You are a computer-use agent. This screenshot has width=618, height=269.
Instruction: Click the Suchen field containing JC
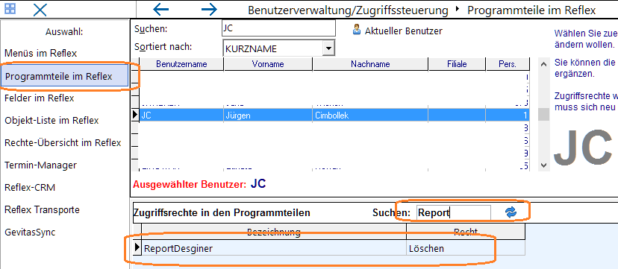(x=278, y=28)
